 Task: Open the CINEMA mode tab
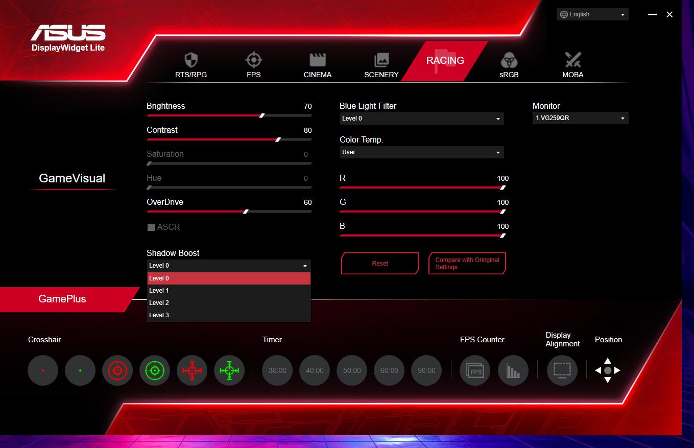(317, 65)
